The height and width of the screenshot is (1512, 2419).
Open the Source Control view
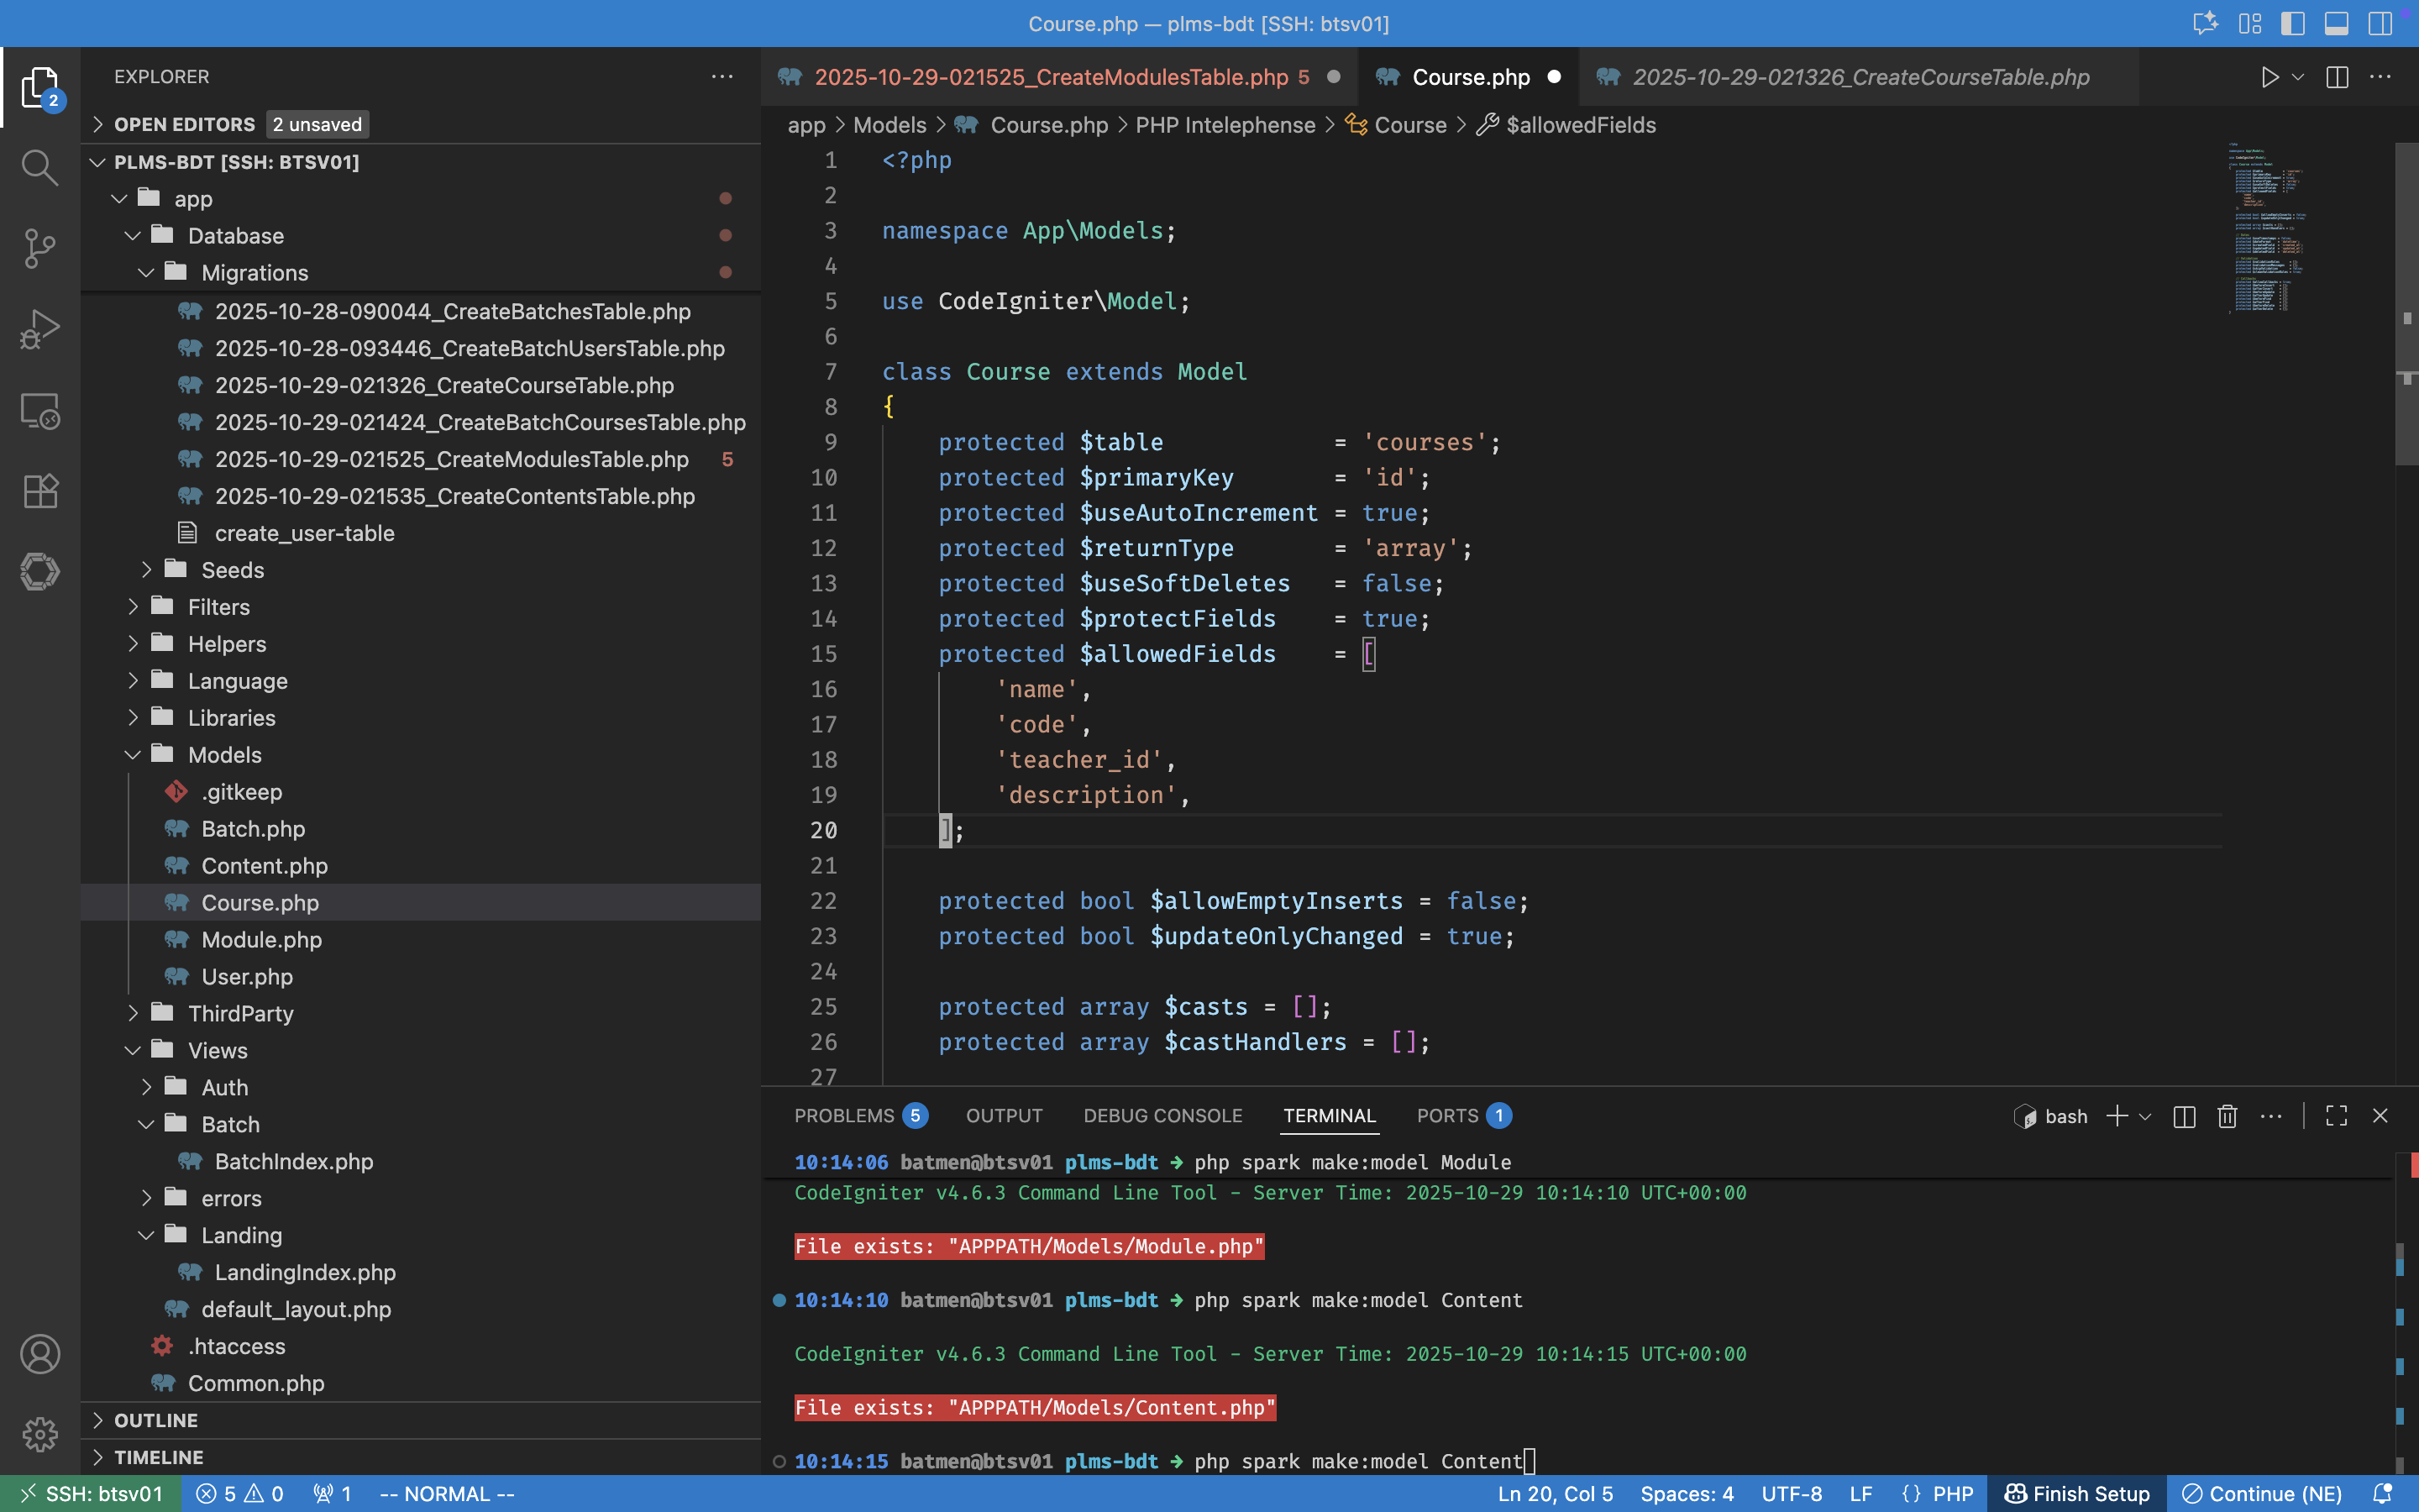point(39,248)
